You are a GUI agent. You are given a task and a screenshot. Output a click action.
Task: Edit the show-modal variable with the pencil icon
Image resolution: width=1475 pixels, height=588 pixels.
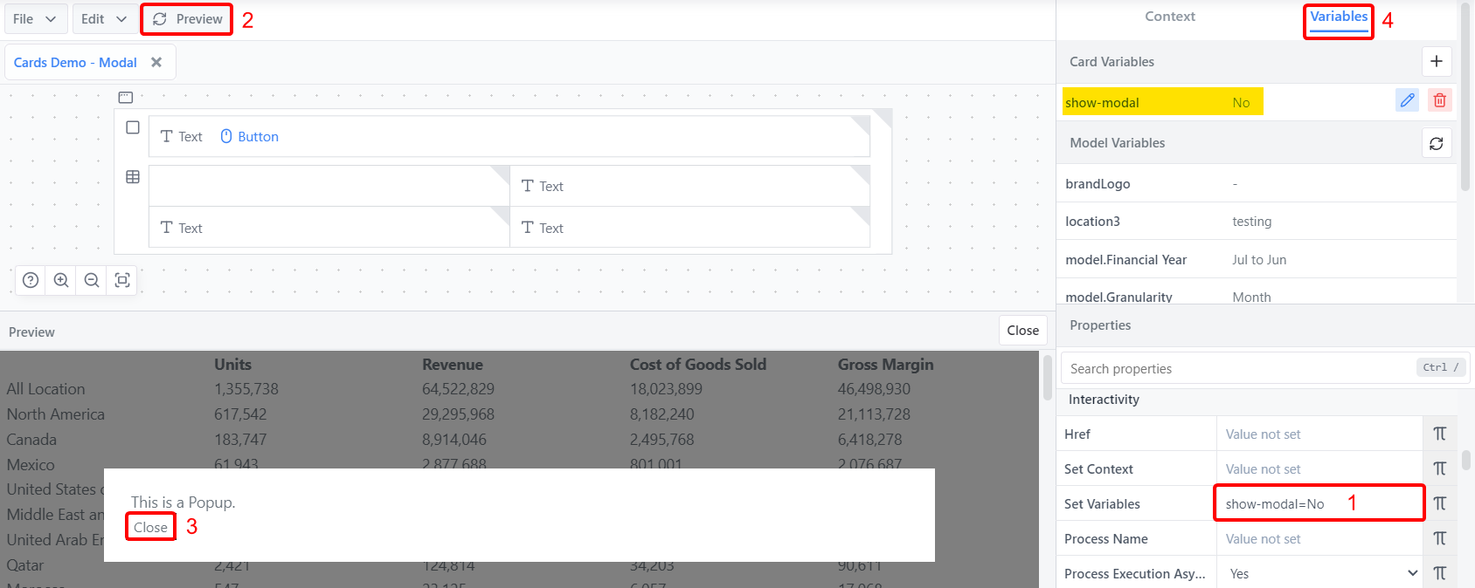[x=1407, y=100]
